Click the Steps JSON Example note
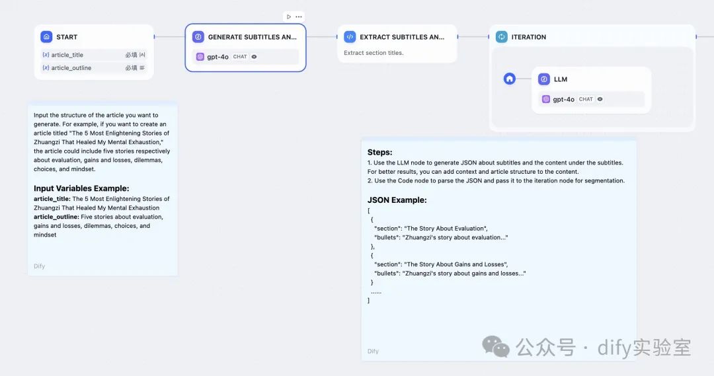Image resolution: width=714 pixels, height=376 pixels. click(498, 250)
